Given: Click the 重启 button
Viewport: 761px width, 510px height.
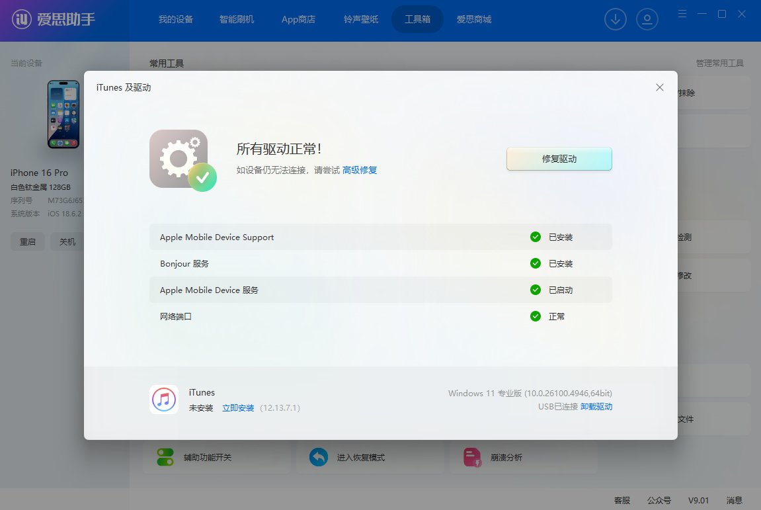Looking at the screenshot, I should click(28, 242).
